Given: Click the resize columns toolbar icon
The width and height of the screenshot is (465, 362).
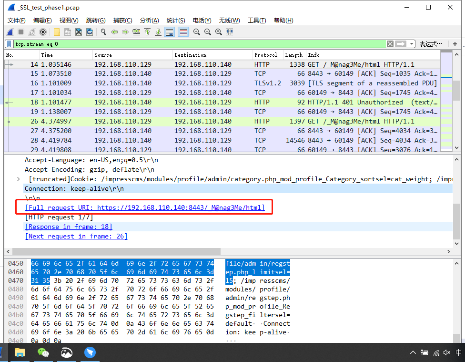Looking at the screenshot, I should (230, 32).
